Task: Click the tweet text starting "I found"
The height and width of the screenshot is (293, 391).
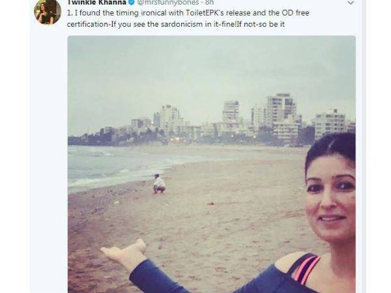Action: 188,18
